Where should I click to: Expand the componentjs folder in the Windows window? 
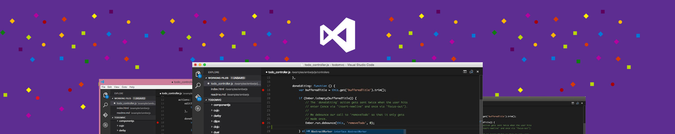[x=117, y=121]
